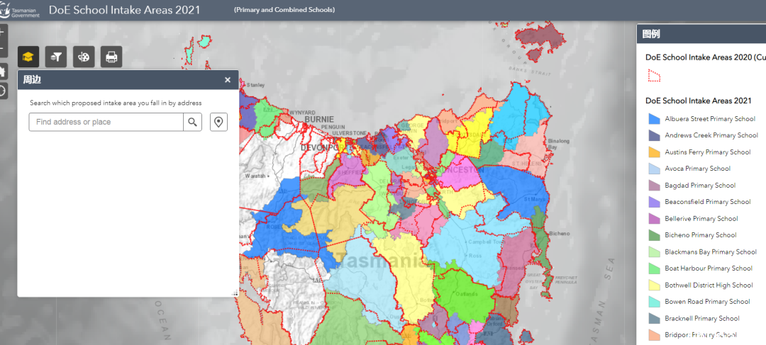
Task: Click the Blackmans Bay Primary School label
Action: tap(711, 251)
